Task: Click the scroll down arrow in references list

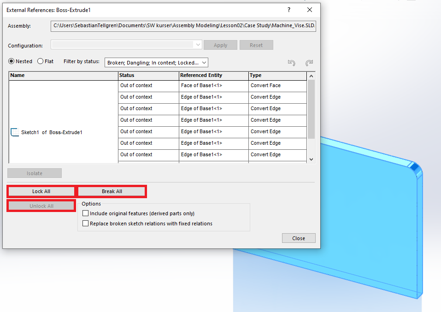Action: tap(311, 159)
